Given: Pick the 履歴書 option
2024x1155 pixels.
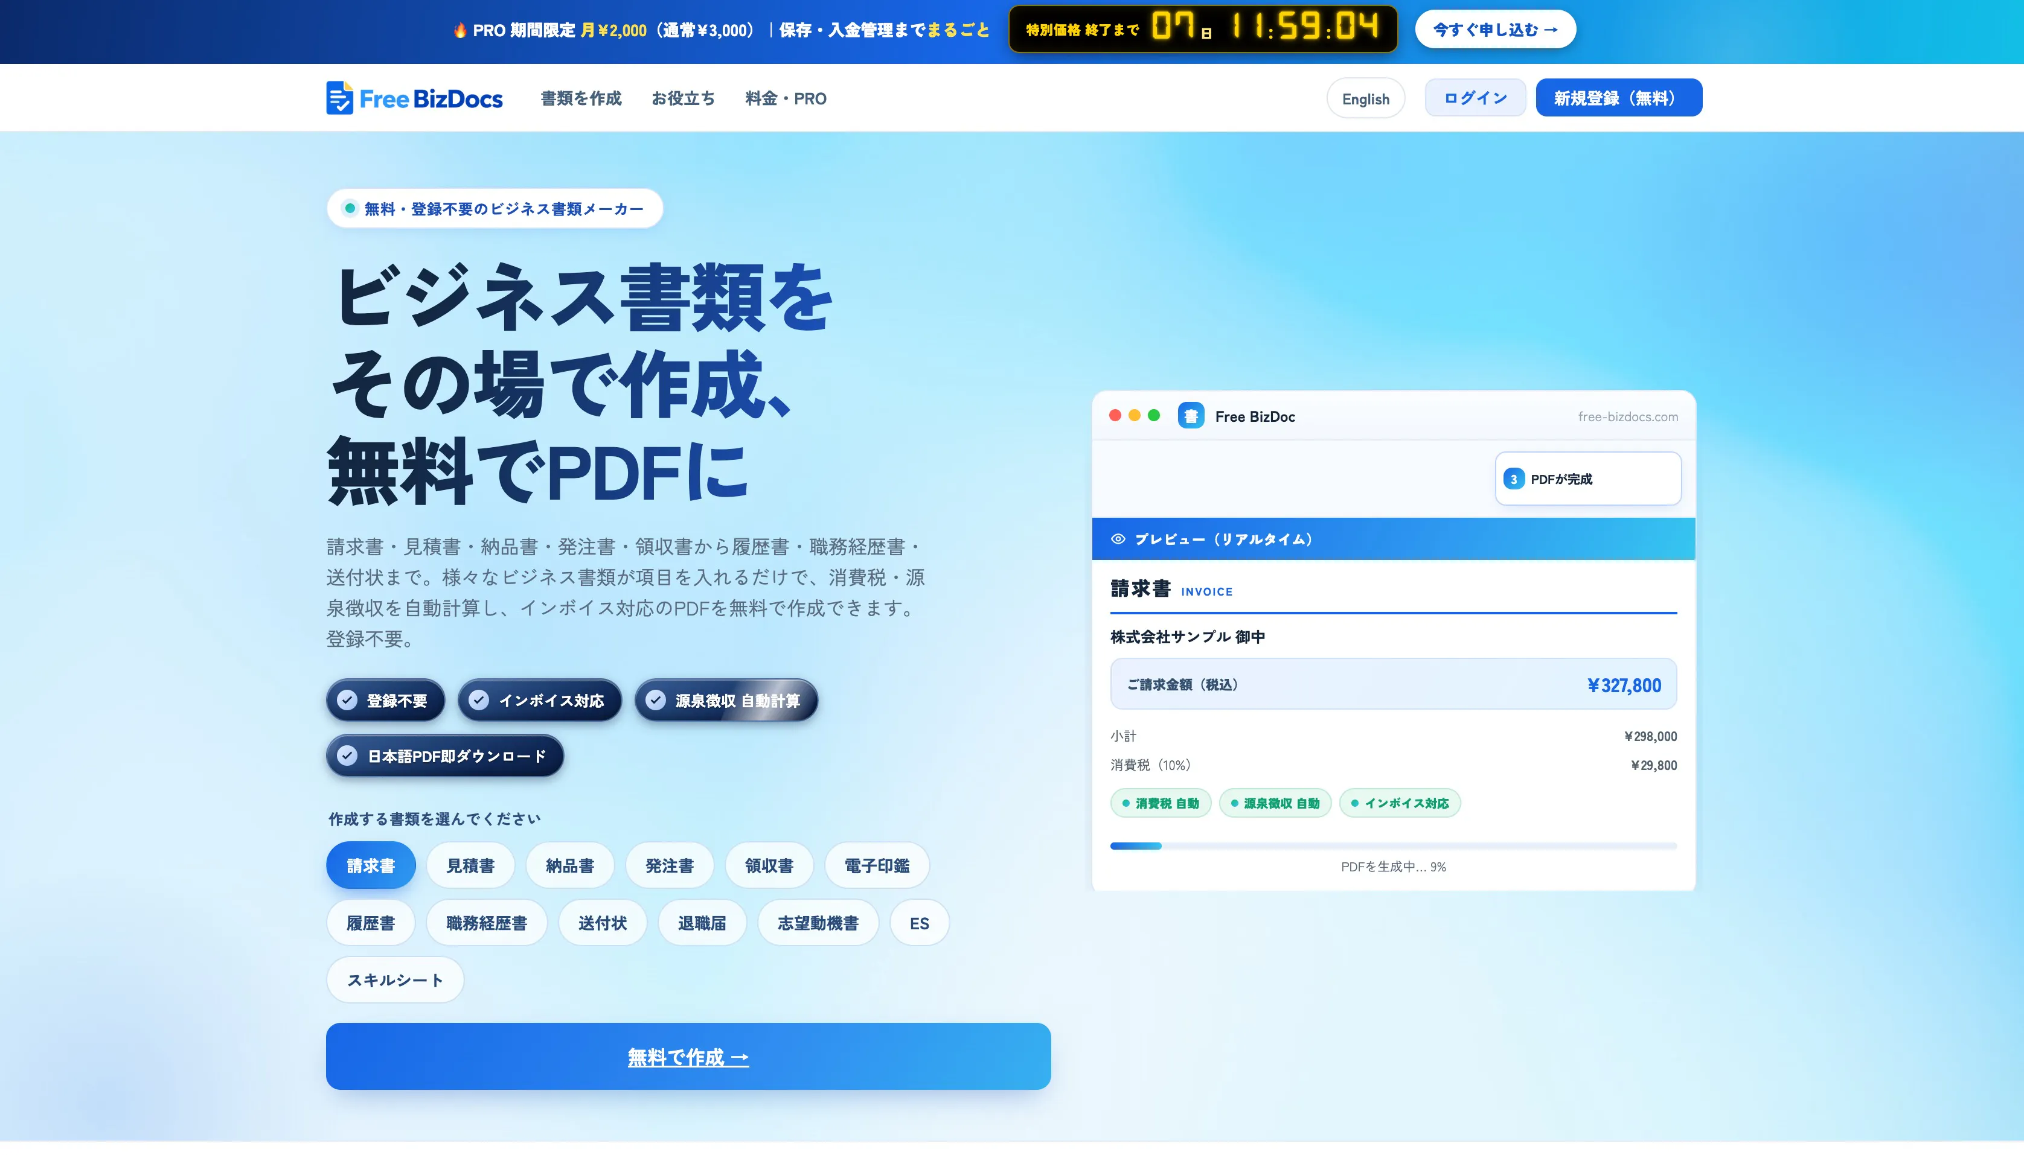Looking at the screenshot, I should pyautogui.click(x=371, y=923).
